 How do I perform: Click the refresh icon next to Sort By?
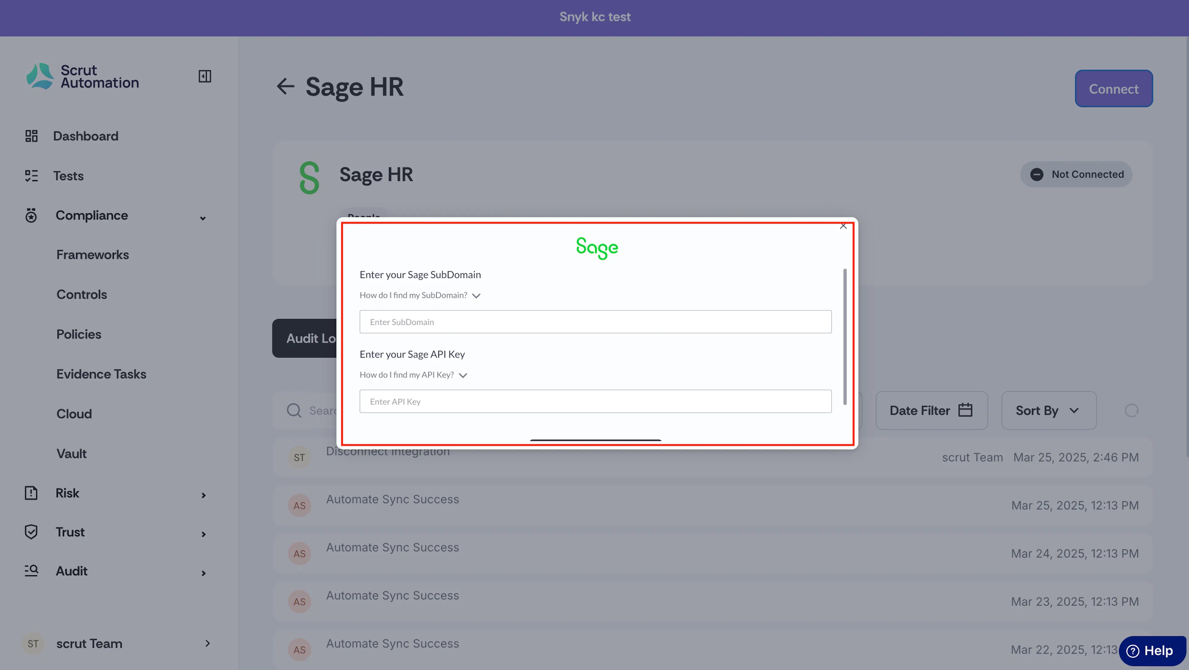point(1132,410)
